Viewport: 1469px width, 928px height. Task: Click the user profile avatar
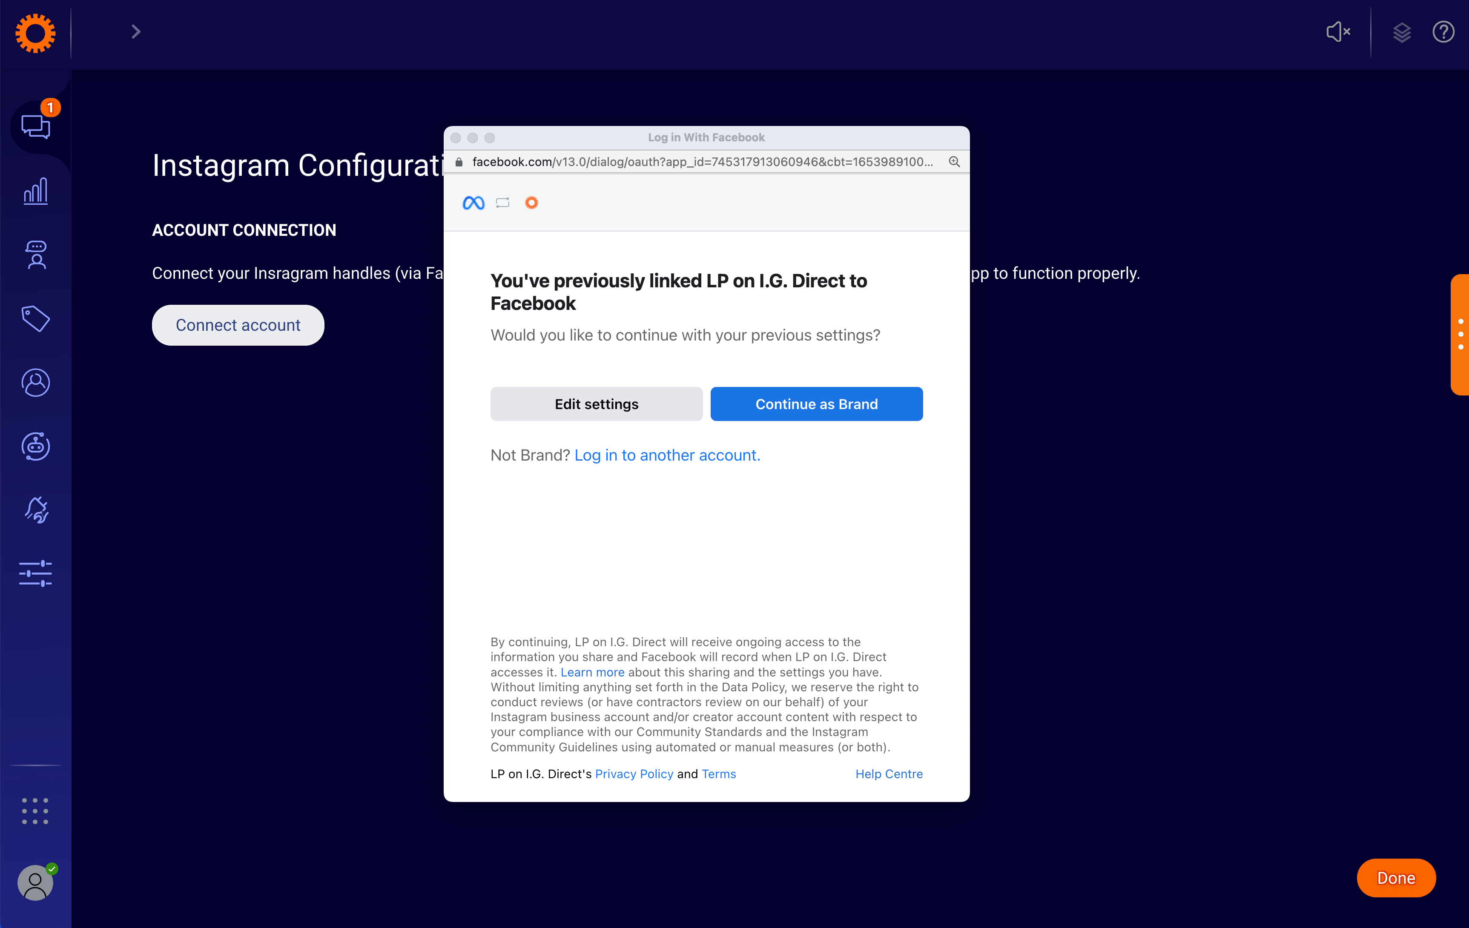(x=35, y=882)
